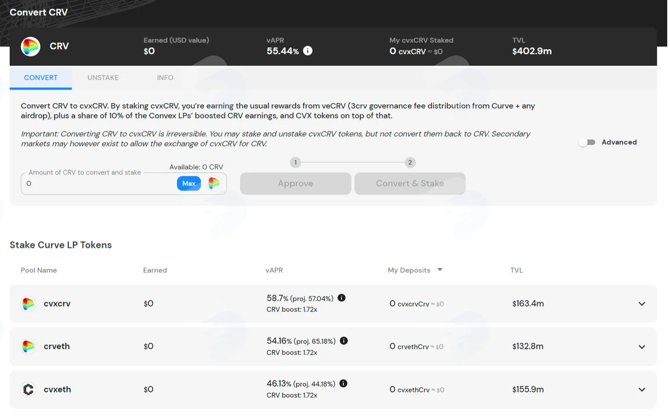Enable the Advanced toggle switch

pyautogui.click(x=587, y=142)
